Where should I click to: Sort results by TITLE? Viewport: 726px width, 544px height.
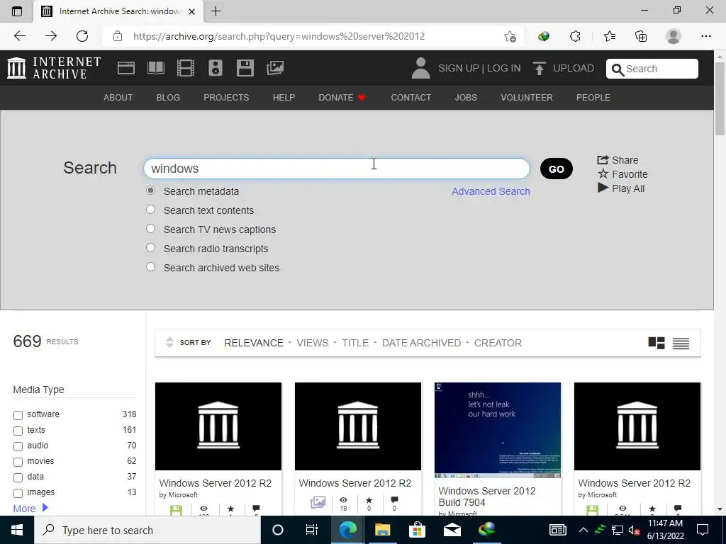coord(355,343)
